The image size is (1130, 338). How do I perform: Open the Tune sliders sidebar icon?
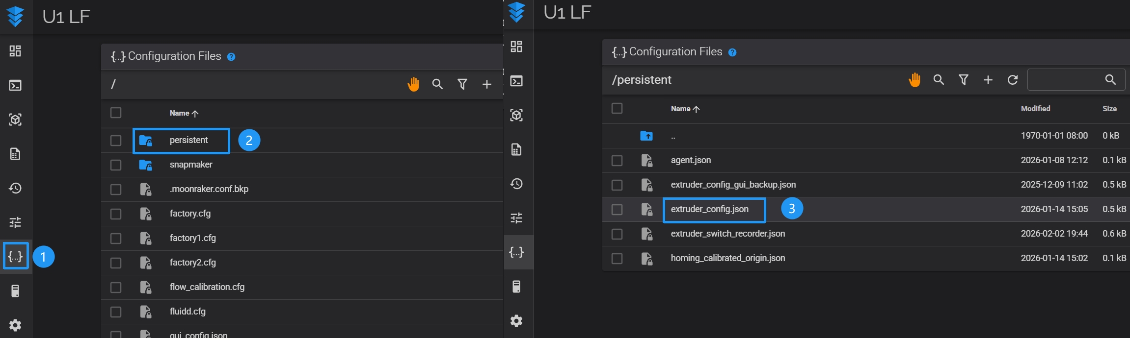pos(15,222)
